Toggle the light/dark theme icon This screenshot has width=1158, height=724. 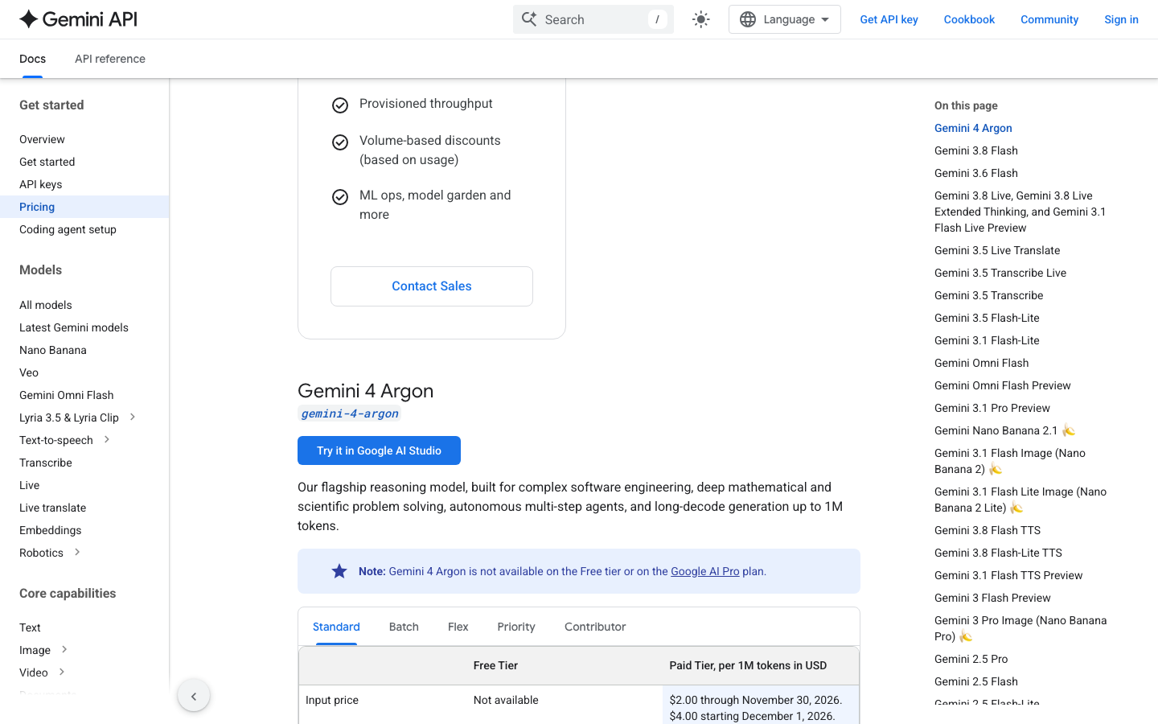click(x=701, y=19)
